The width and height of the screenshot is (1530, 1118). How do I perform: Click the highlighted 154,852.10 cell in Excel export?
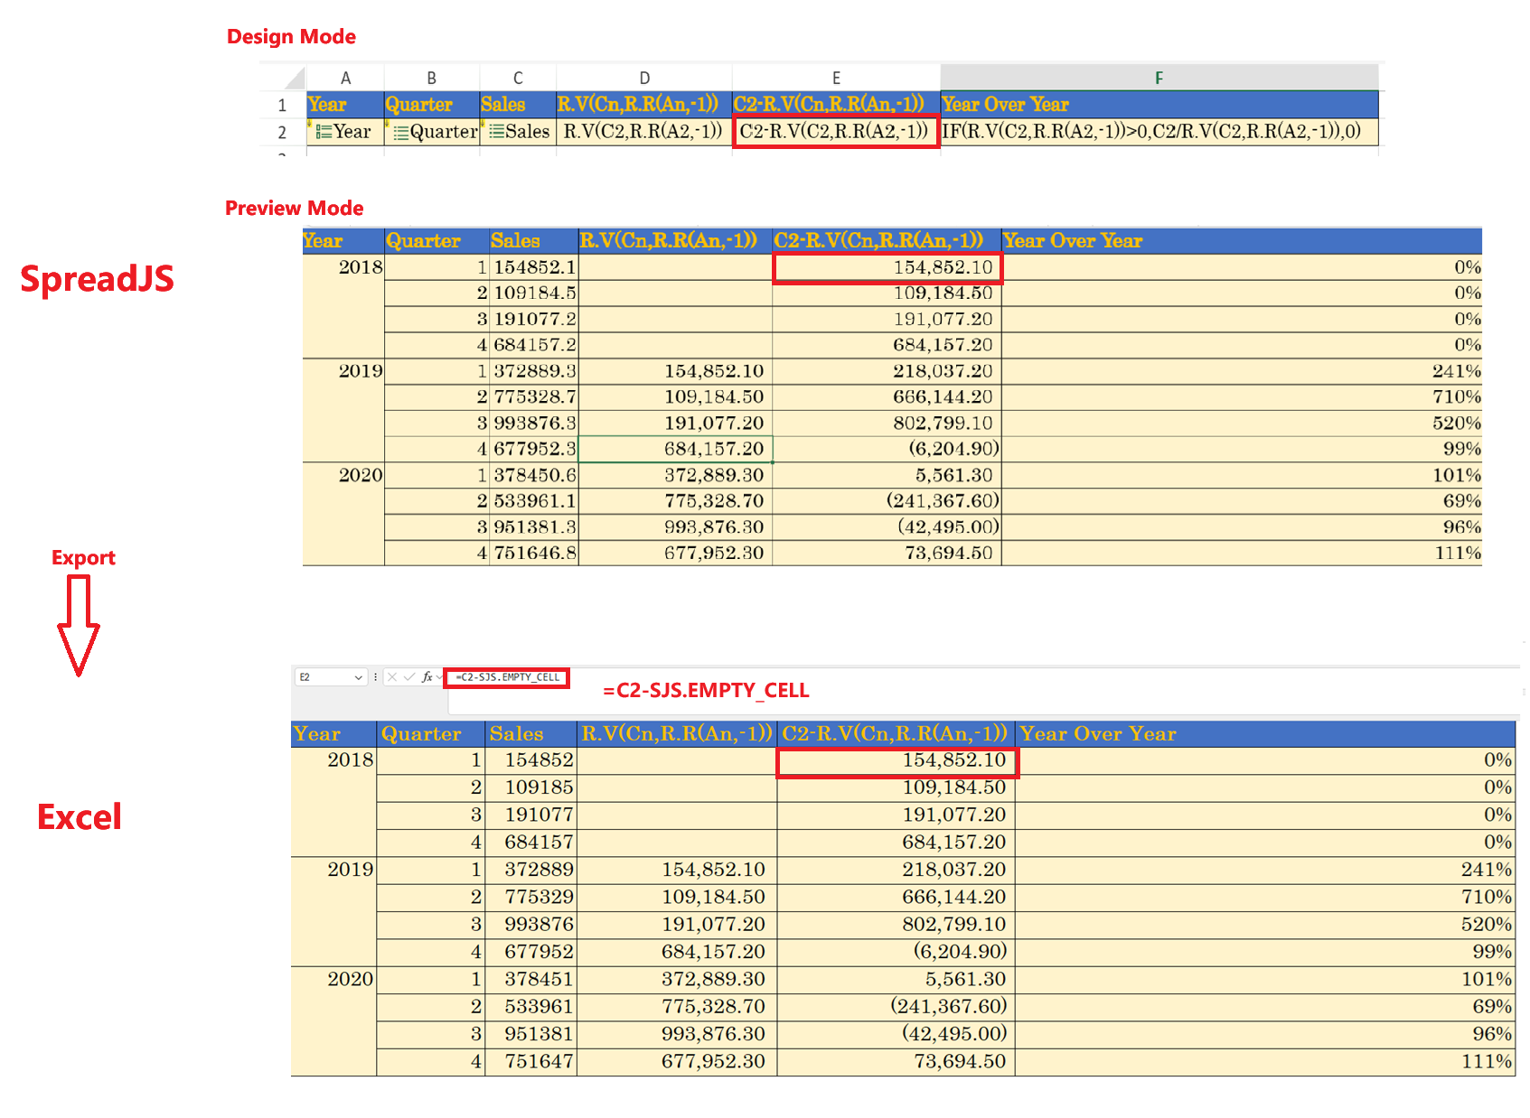pos(896,761)
